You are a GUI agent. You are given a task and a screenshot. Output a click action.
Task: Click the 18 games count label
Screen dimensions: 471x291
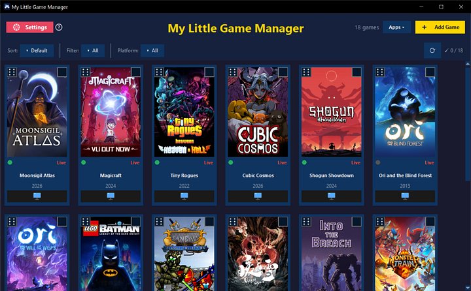tap(367, 27)
